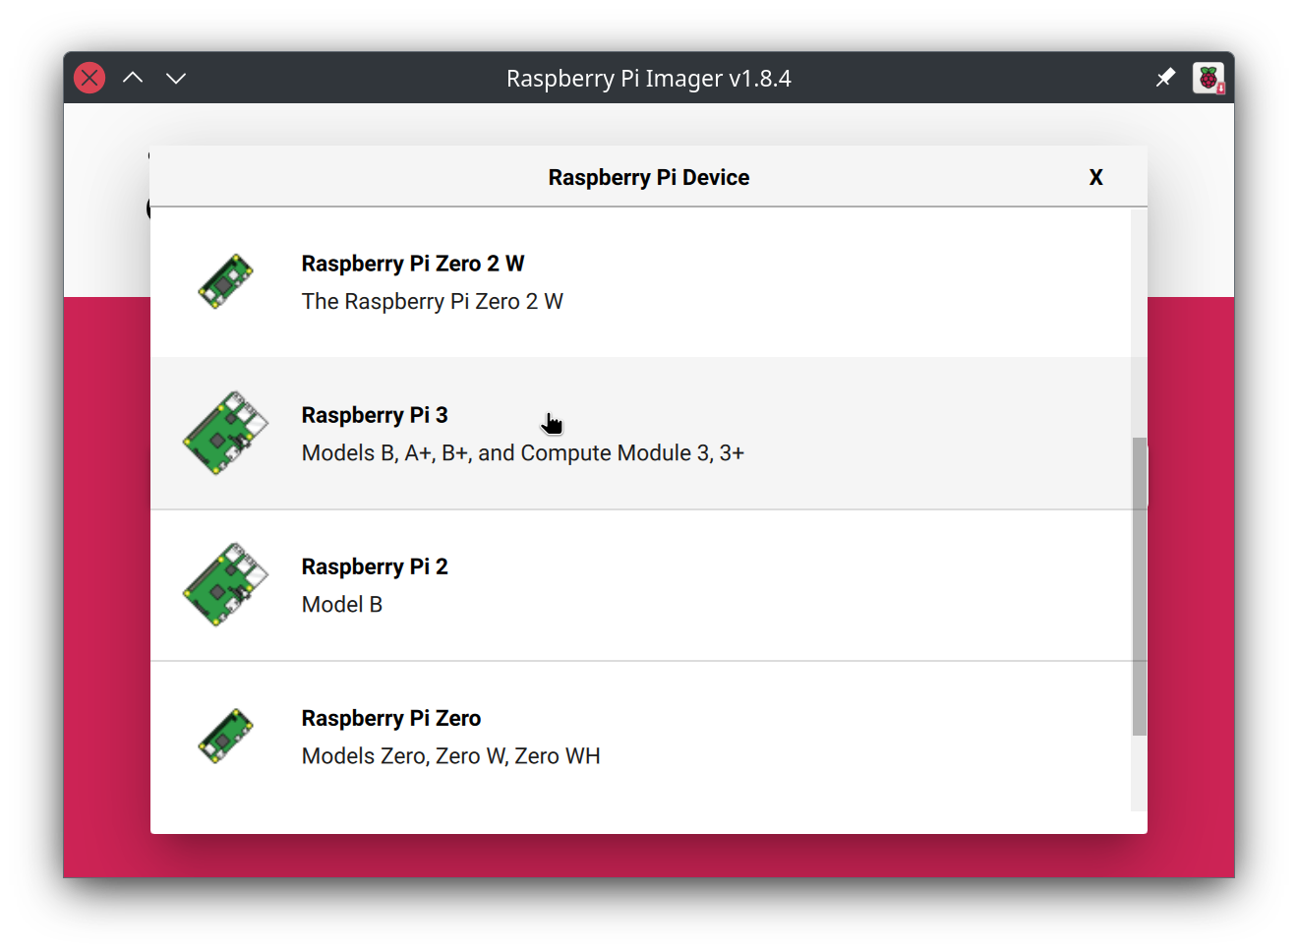The image size is (1298, 952).
Task: Click the Raspberry Pi Zero board icon
Action: [225, 736]
